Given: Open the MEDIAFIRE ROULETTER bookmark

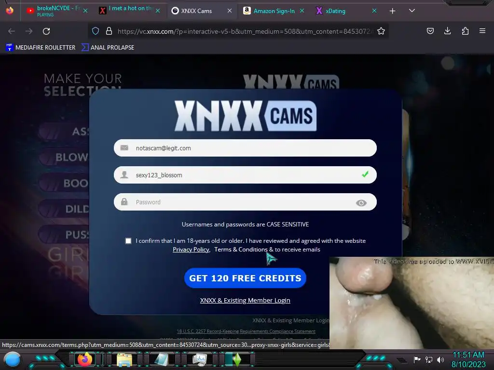Looking at the screenshot, I should [x=41, y=48].
